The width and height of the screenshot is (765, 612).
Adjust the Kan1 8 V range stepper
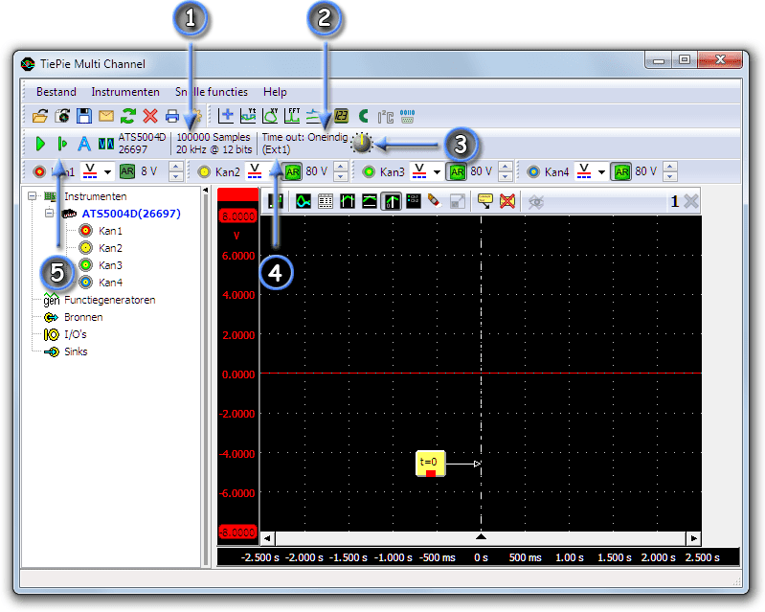[175, 171]
